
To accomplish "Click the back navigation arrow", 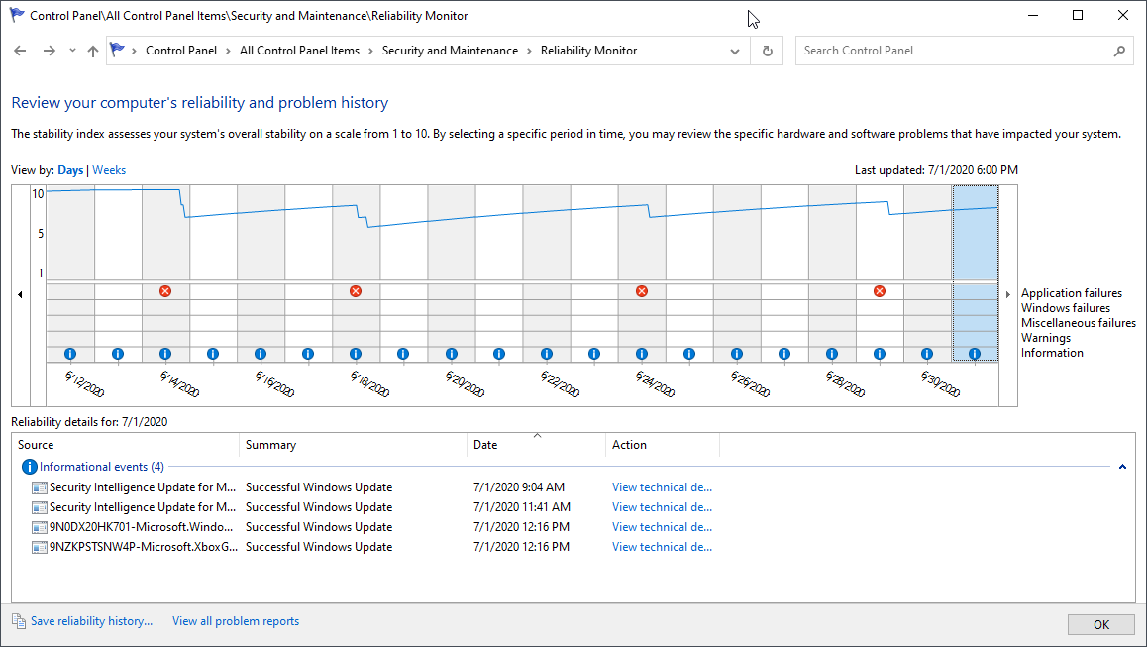I will point(21,51).
